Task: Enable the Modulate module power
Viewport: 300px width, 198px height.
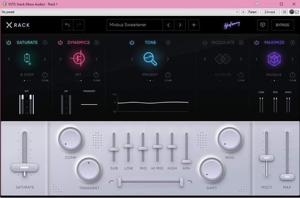Action: tap(205, 43)
